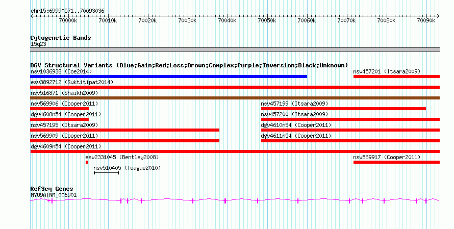Click the 70070k ruler tick label

pyautogui.click(x=346, y=21)
